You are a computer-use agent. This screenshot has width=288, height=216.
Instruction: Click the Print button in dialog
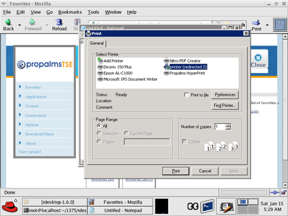176,171
